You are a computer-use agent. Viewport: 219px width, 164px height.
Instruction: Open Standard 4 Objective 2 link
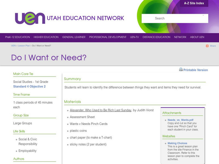pos(30,87)
